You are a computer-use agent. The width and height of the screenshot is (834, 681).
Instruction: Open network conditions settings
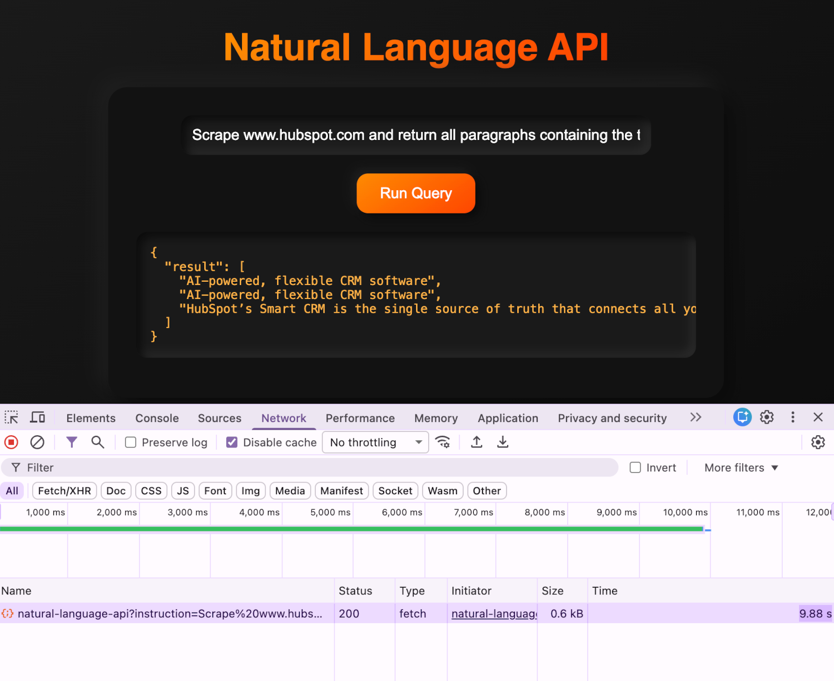coord(443,442)
